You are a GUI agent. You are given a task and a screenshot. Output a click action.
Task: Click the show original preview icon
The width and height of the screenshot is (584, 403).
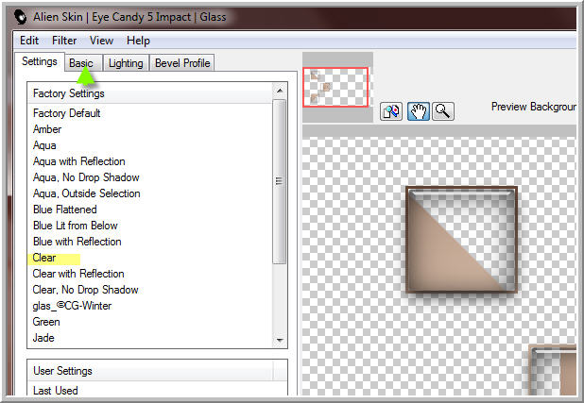coord(390,111)
